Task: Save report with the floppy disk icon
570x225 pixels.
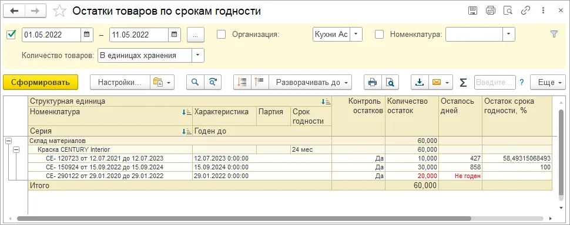Action: [472, 11]
